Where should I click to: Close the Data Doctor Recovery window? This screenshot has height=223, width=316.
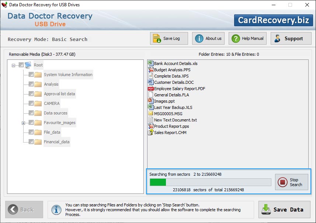click(x=307, y=5)
